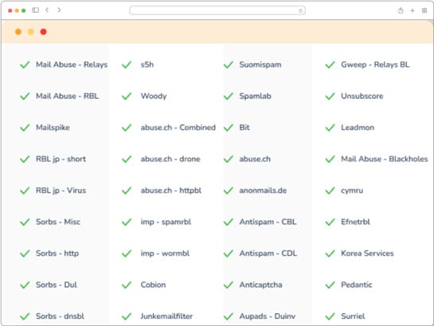Click the yellow dot in peach header
The image size is (434, 326).
[x=31, y=32]
